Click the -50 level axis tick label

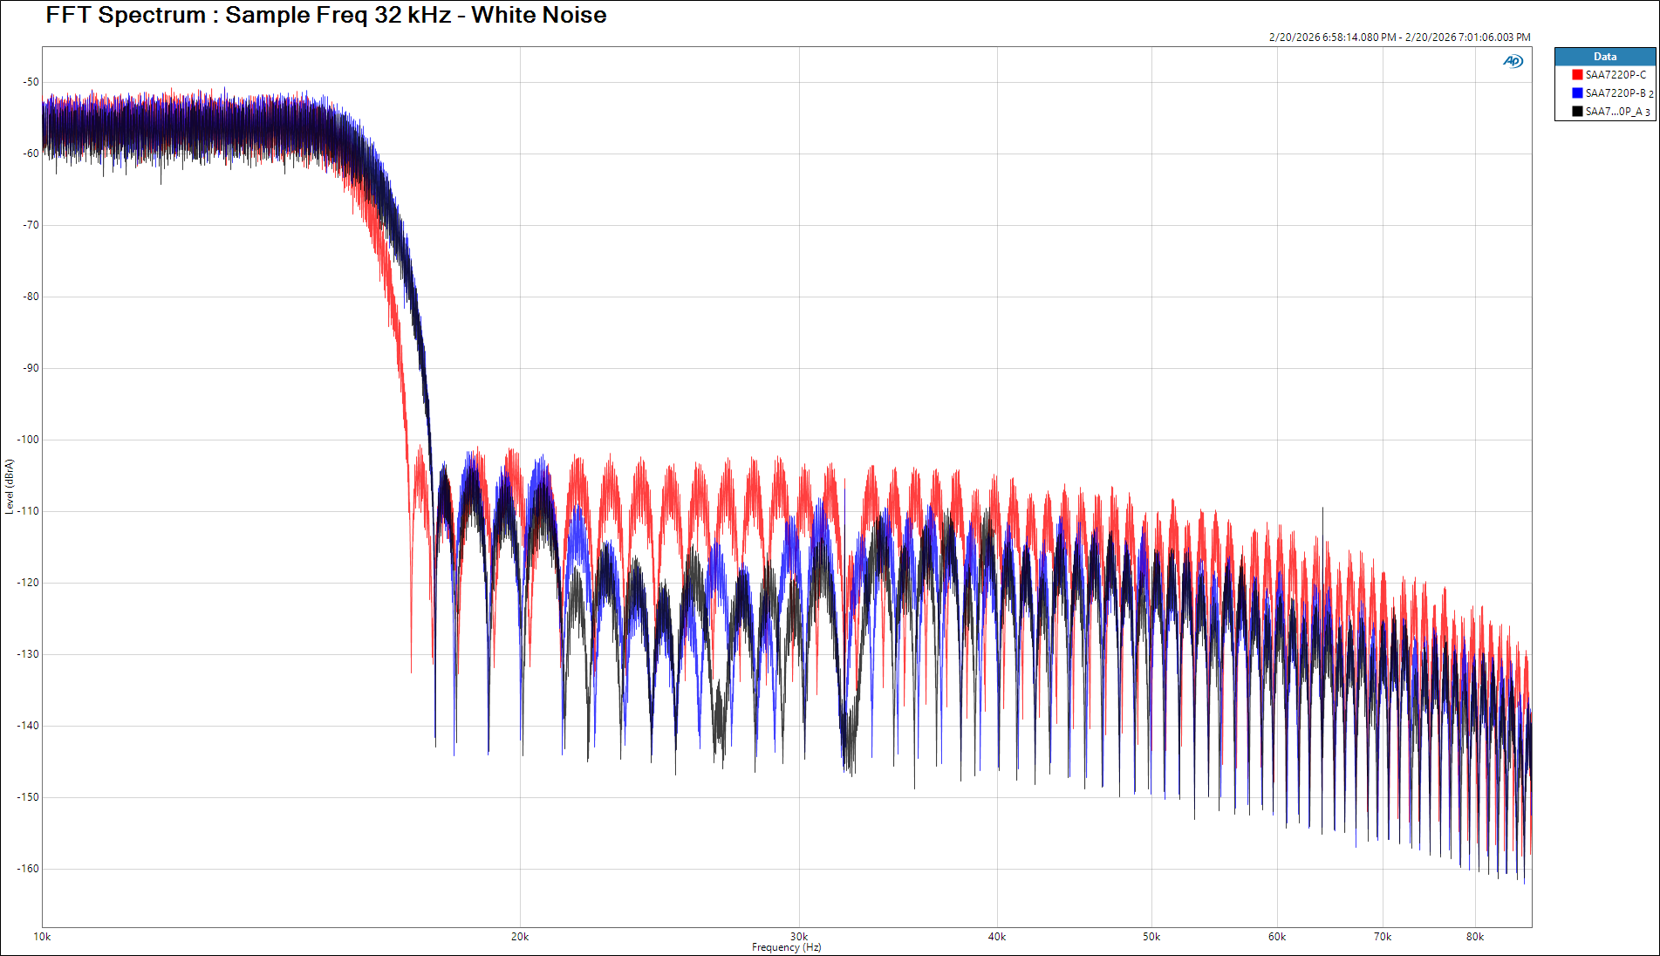(x=31, y=82)
